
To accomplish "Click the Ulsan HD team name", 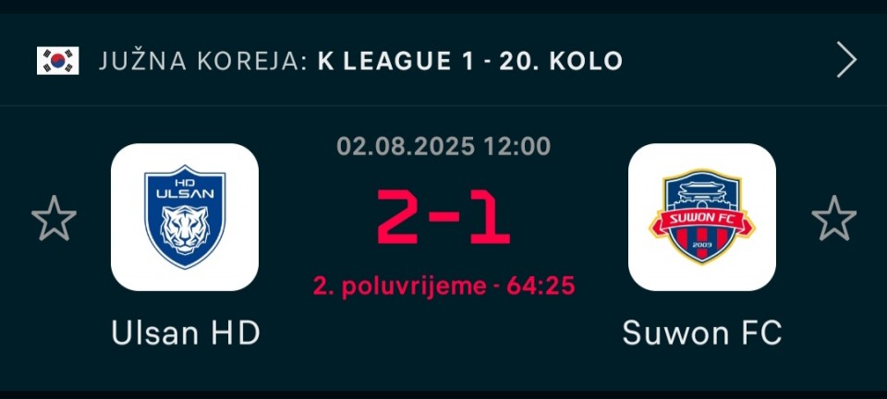I will [186, 333].
